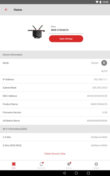
Task: Tap the AirStation Name value
Action: tap(97, 121)
